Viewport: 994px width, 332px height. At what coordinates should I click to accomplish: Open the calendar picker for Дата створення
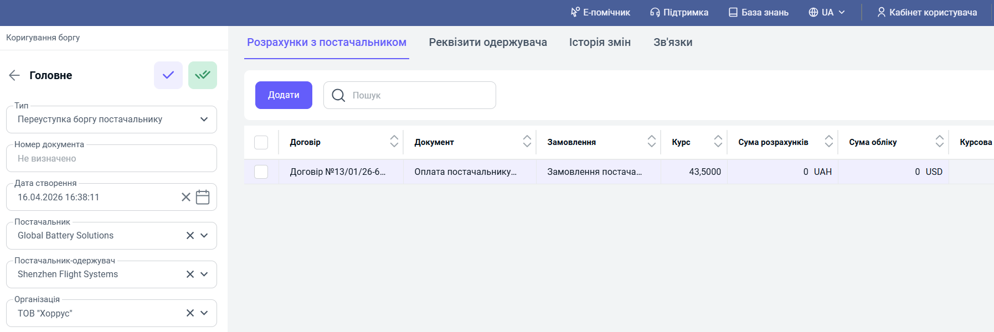click(x=203, y=197)
